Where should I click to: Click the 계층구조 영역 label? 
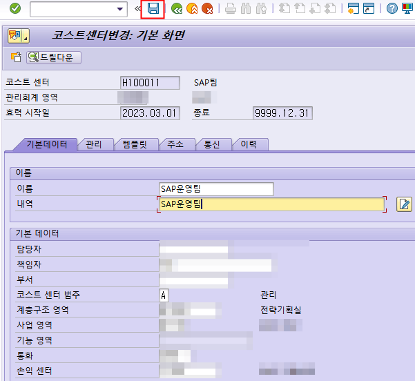coord(43,310)
